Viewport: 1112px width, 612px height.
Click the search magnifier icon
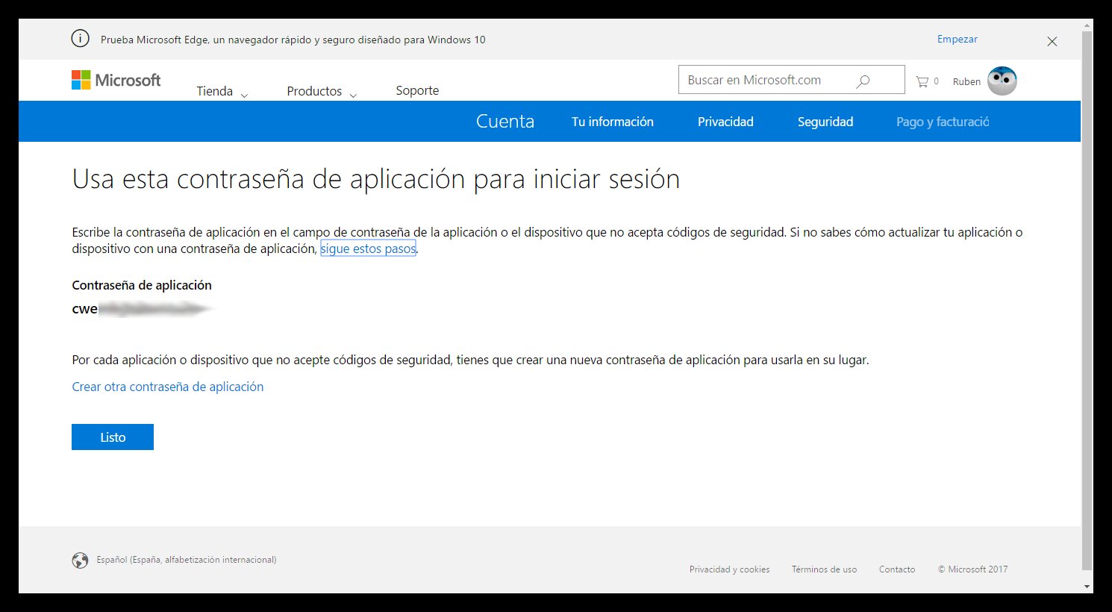click(x=862, y=79)
